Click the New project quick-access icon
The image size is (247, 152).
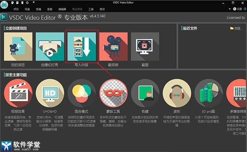pyautogui.click(x=12, y=2)
